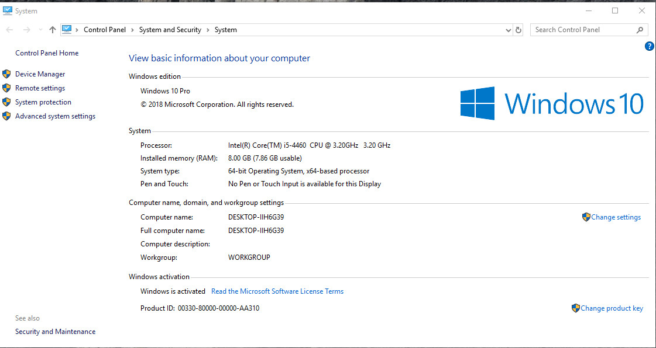Maximize the System window

click(x=615, y=11)
